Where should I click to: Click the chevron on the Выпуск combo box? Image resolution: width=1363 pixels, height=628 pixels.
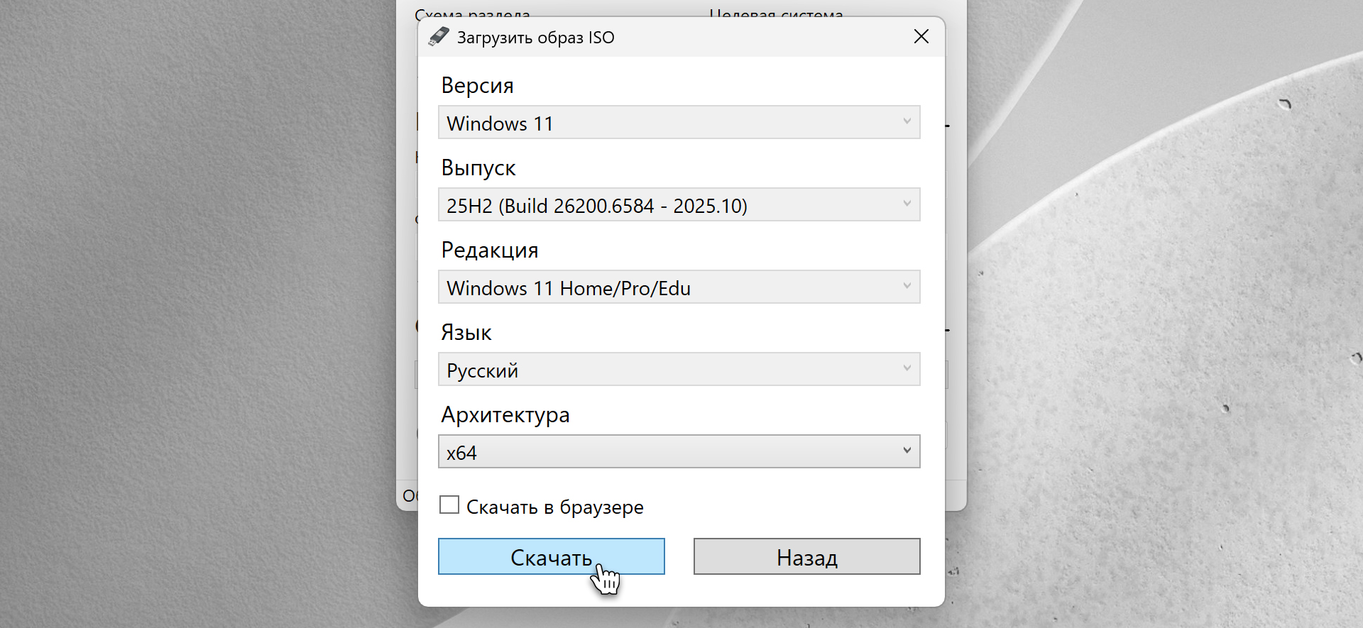coord(907,204)
